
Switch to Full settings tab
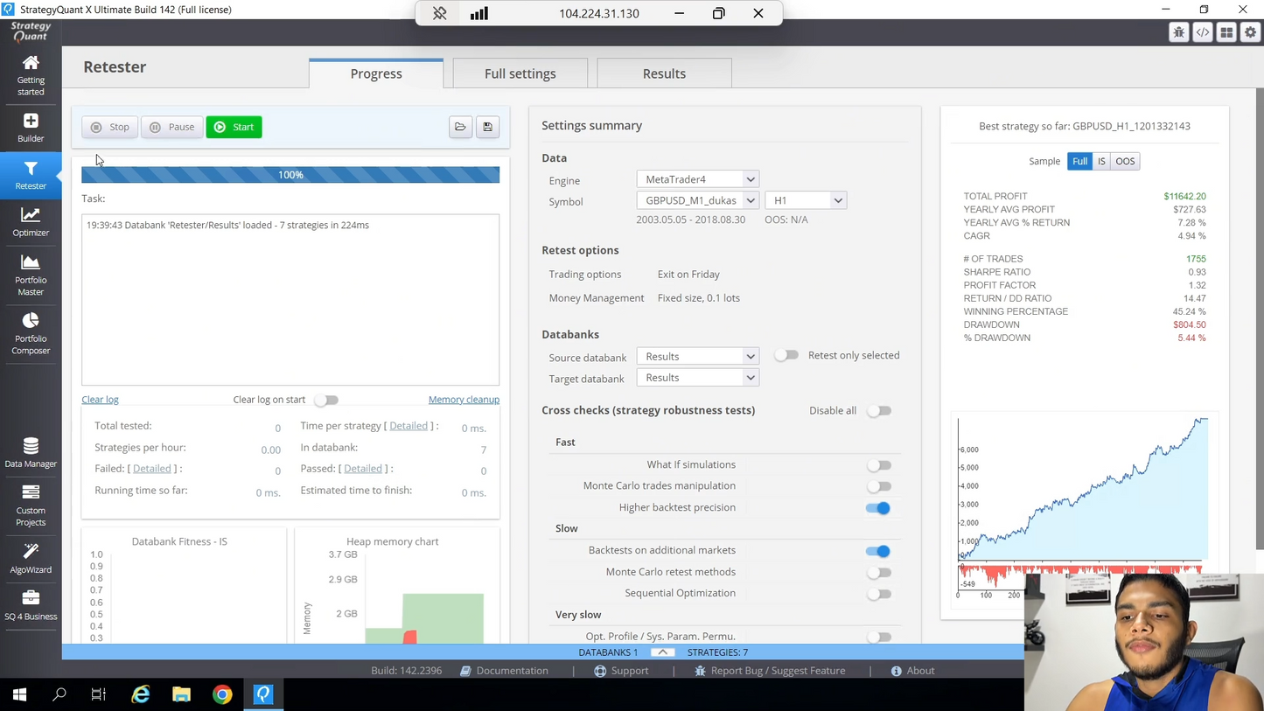tap(520, 73)
